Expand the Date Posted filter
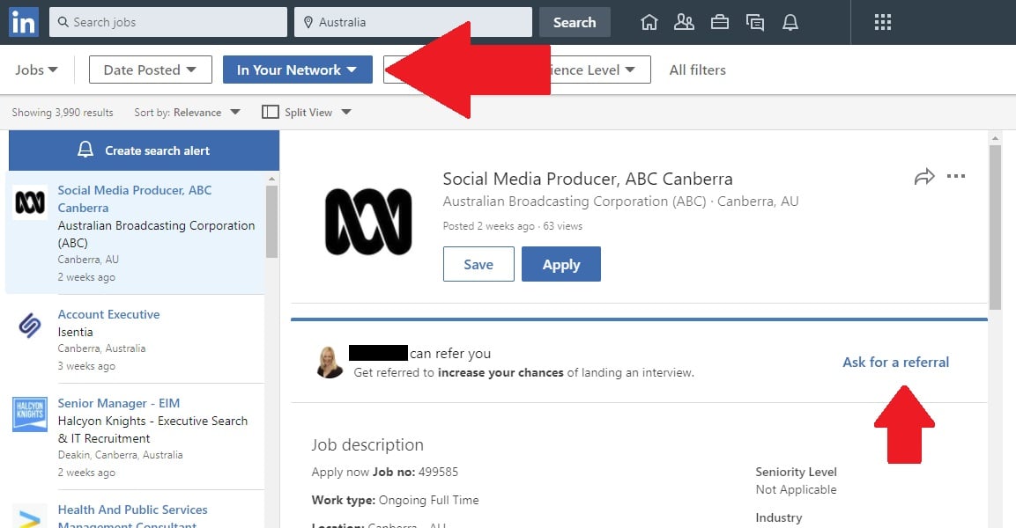Image resolution: width=1016 pixels, height=528 pixels. coord(151,70)
